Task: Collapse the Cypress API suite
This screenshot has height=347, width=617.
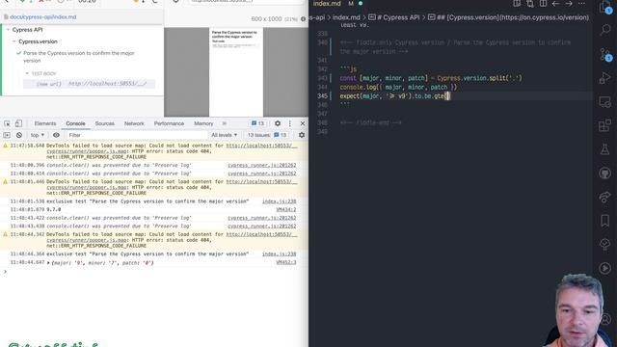Action: (8, 30)
